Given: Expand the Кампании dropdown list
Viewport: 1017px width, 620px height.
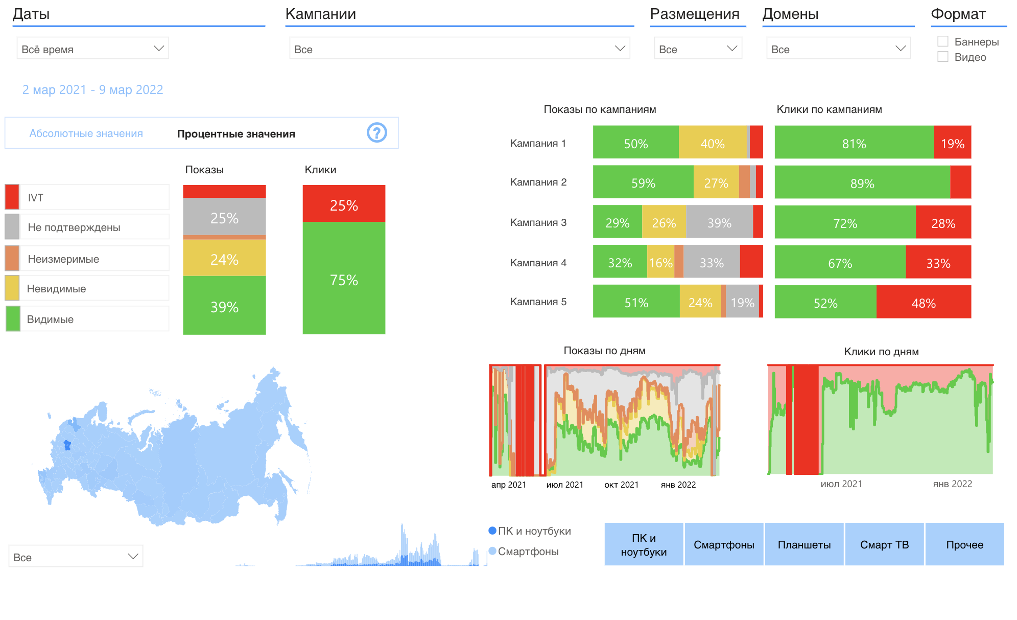Looking at the screenshot, I should (459, 49).
